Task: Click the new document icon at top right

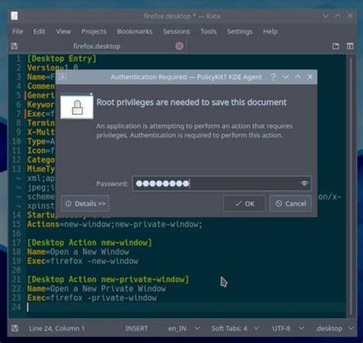Action: point(336,46)
